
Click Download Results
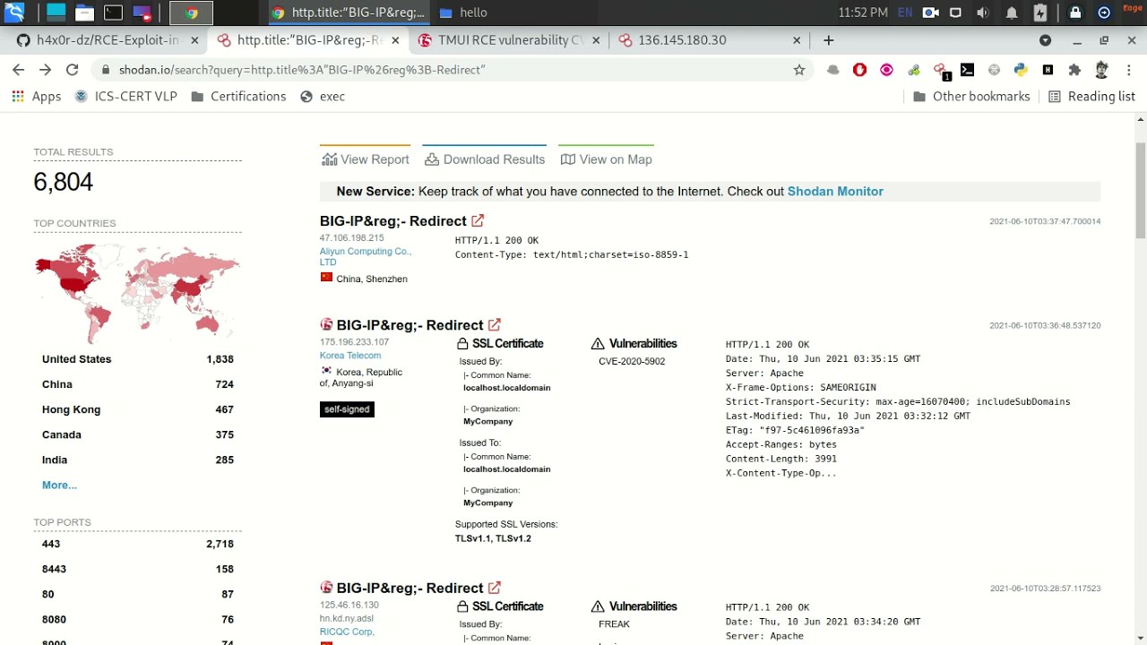pyautogui.click(x=485, y=159)
